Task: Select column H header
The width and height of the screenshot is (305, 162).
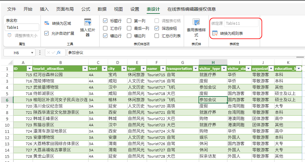Action: [213, 62]
